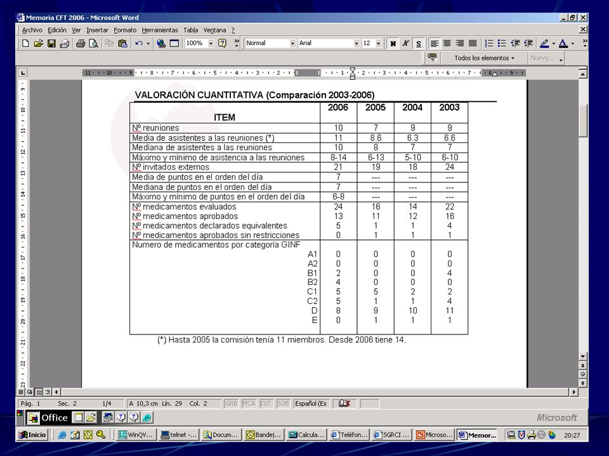
Task: Switch to normal view icon
Action: click(22, 392)
